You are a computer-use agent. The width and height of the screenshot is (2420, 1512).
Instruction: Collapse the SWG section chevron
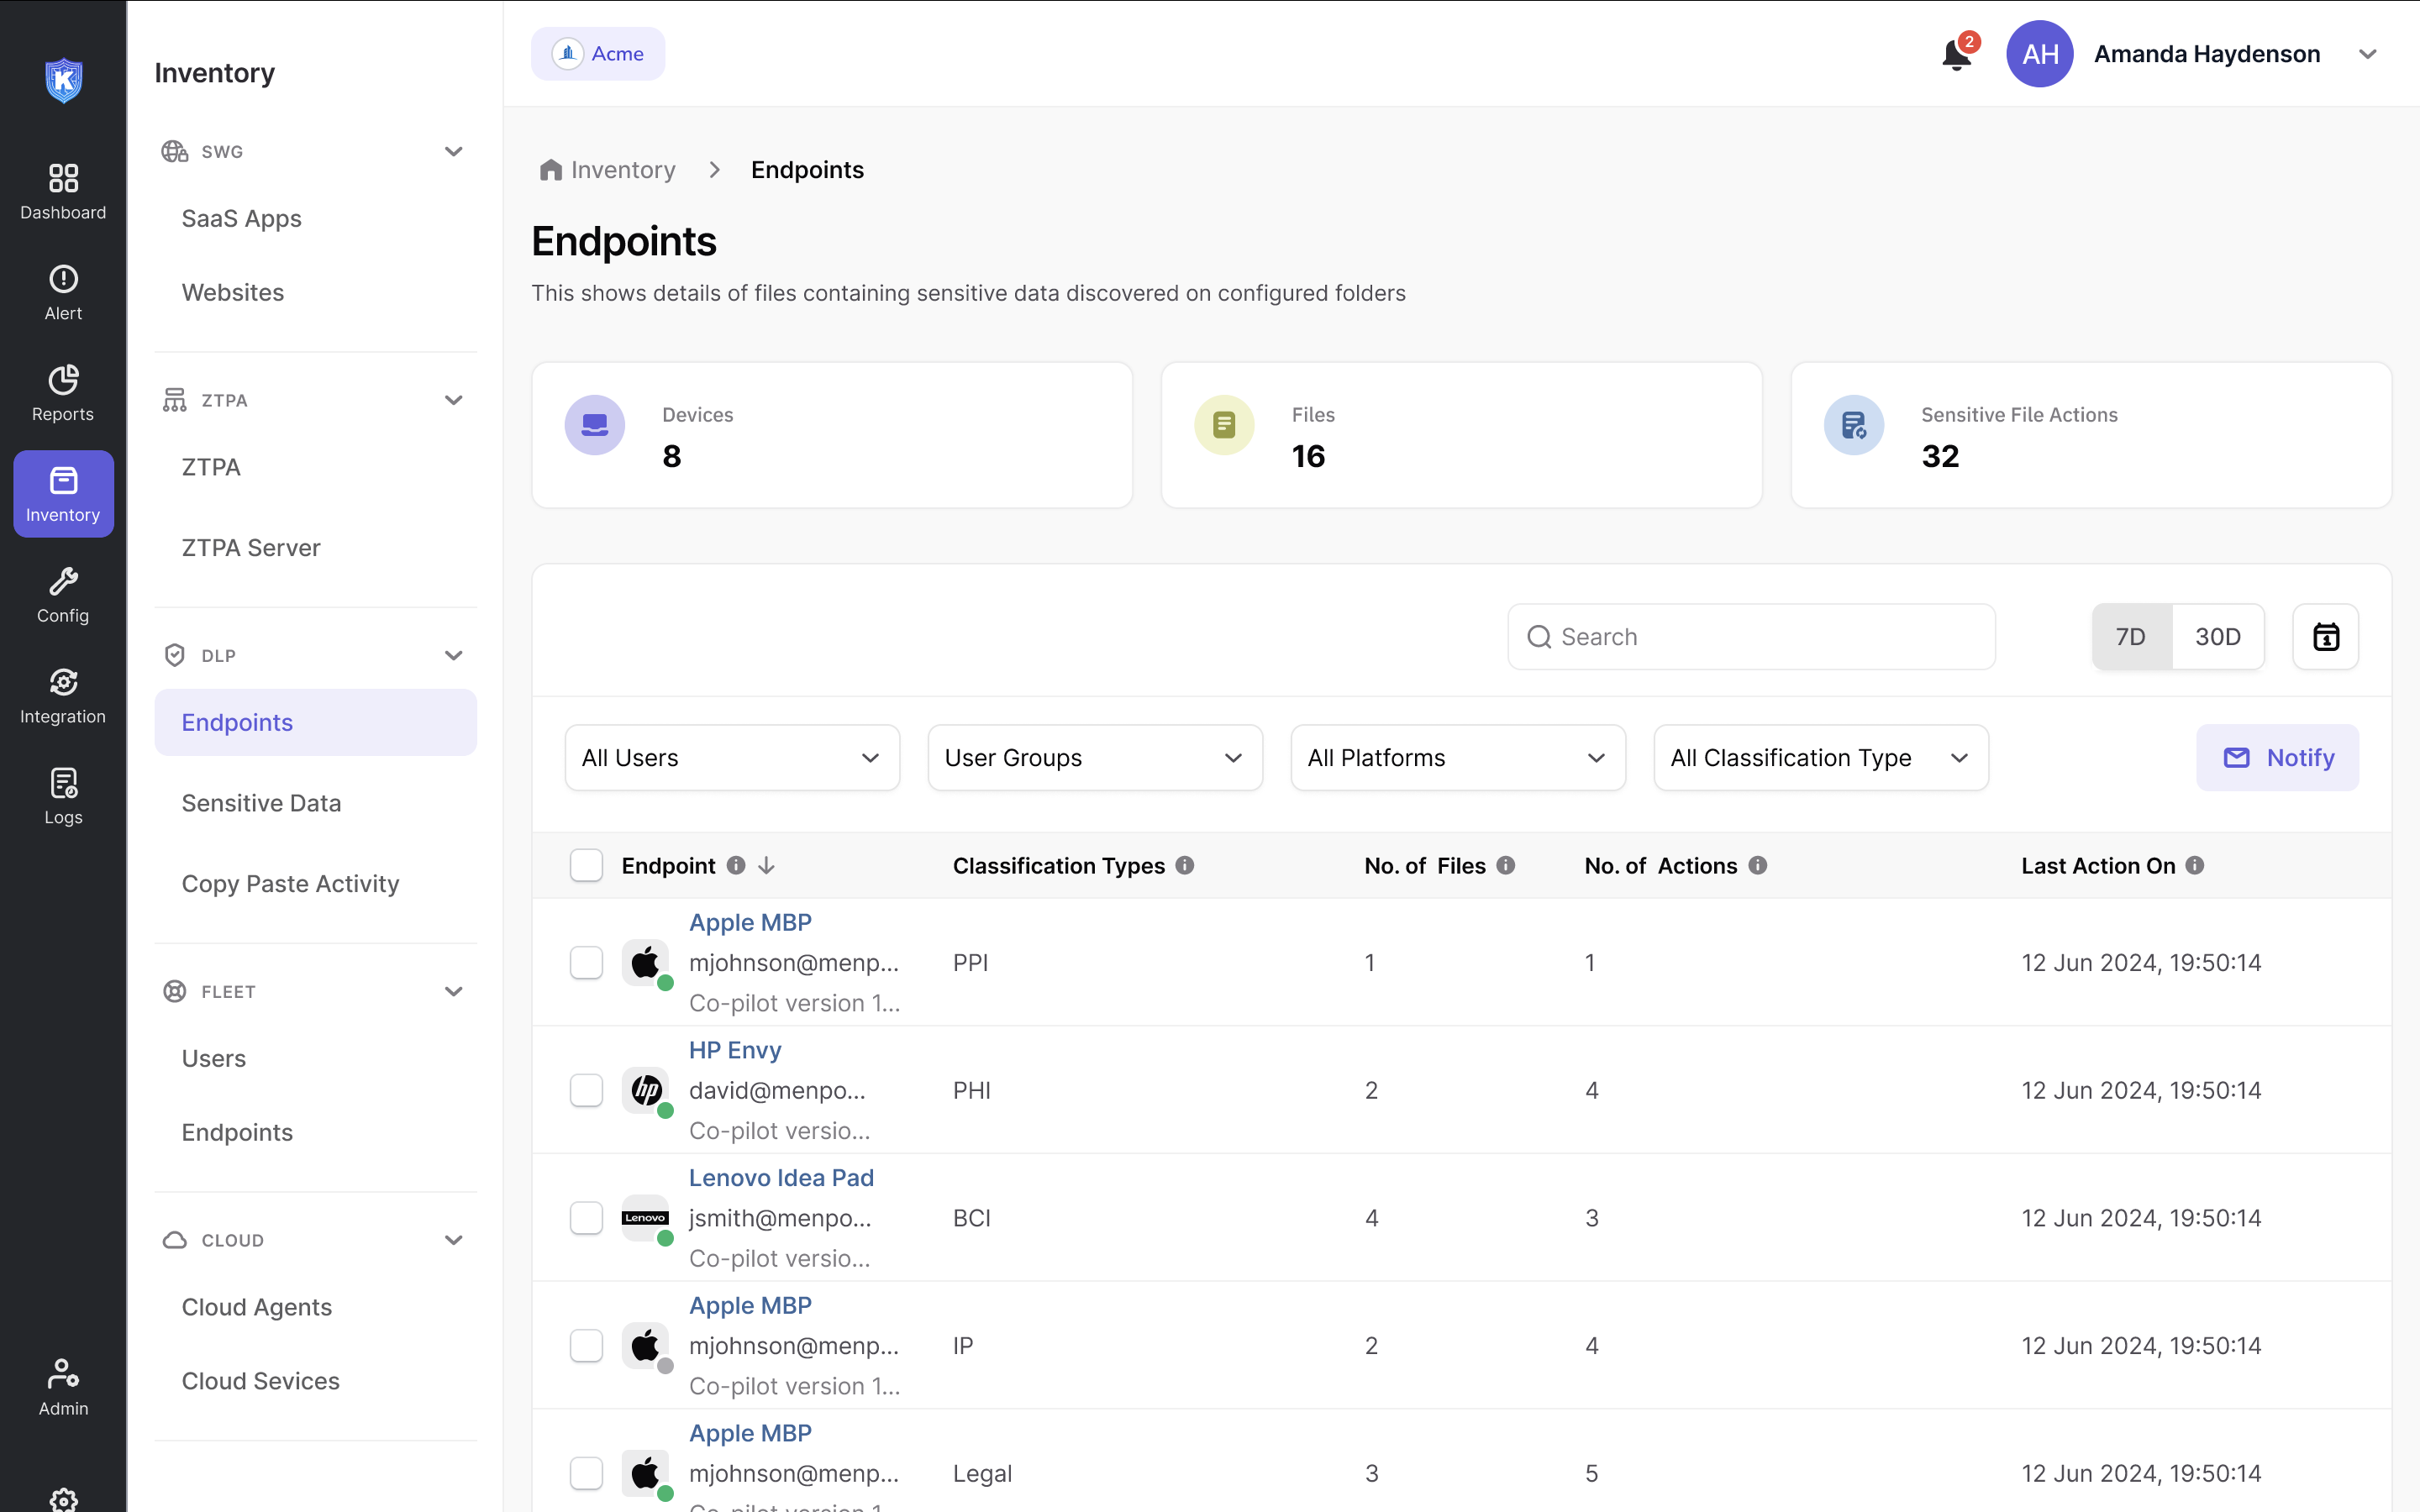pos(453,152)
